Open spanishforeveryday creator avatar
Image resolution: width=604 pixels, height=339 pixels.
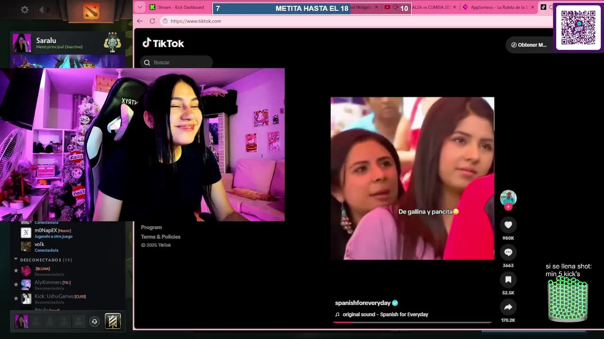(x=508, y=198)
